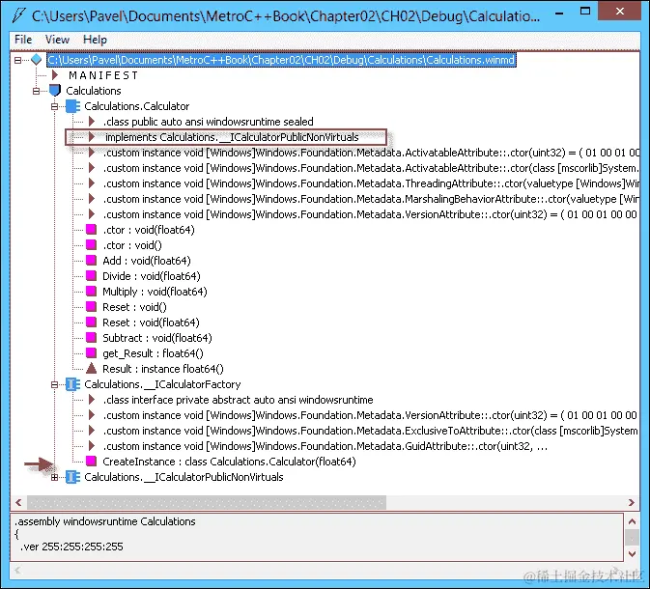Select the MANIFEST tree row
650x589 pixels.
click(x=103, y=75)
